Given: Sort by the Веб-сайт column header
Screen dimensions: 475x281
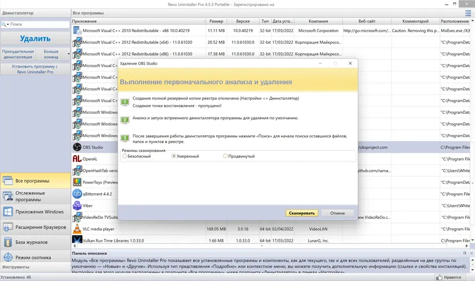Looking at the screenshot, I should 367,21.
